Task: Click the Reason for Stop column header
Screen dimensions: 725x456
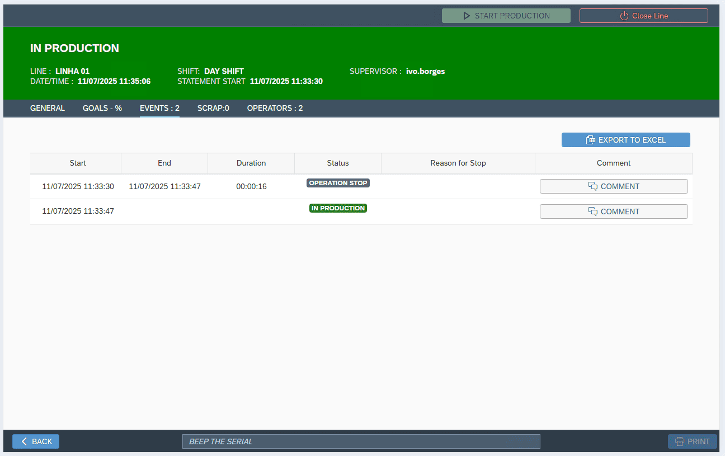Action: (x=458, y=163)
